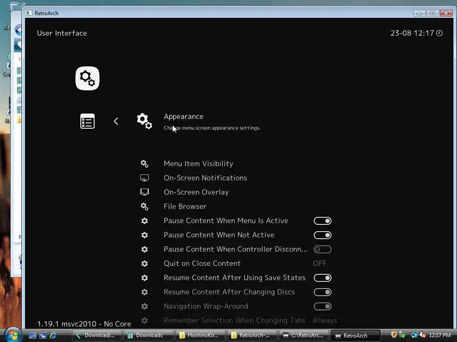Click the monitor icon beside On-Screen Overlay
457x342 pixels.
click(x=145, y=192)
